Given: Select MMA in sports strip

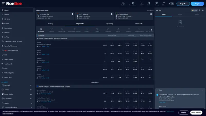Looking at the screenshot, I should point(97,30).
